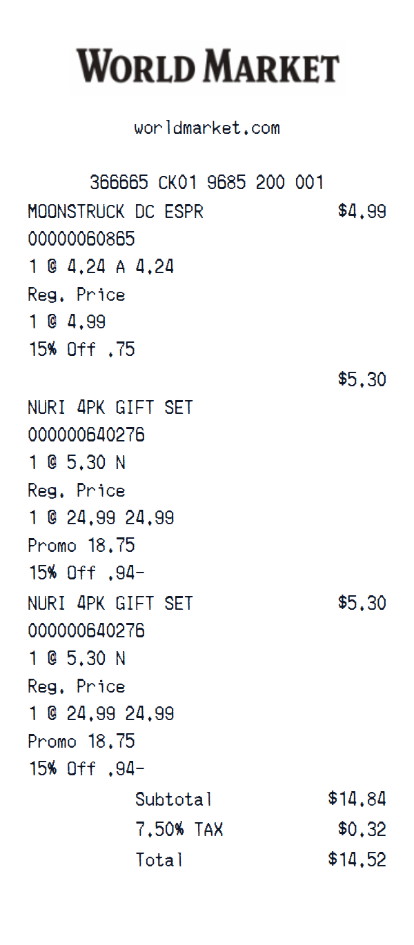
Task: Select the line "1 @ 4.24 A 4.24"
Action: click(x=101, y=267)
